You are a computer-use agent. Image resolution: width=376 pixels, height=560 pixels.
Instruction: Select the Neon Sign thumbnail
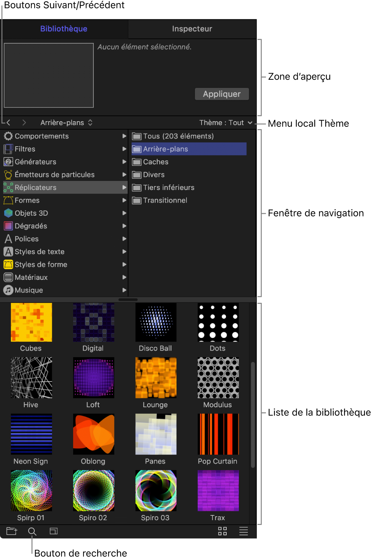point(31,434)
